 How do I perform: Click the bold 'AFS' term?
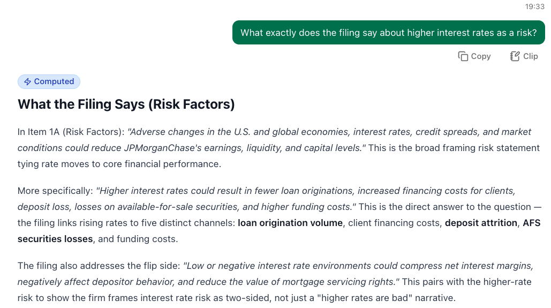click(531, 223)
